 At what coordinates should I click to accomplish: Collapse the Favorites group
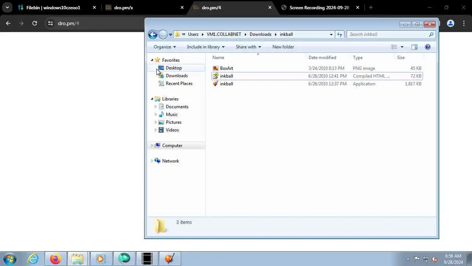[152, 60]
